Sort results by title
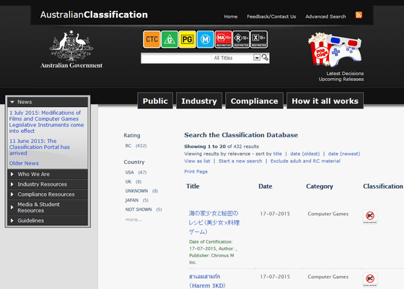Screen dimensions: 404x289 tap(277, 153)
